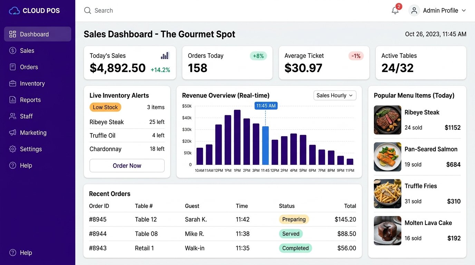This screenshot has width=475, height=265.
Task: Click the Chardonnay inventory alert row
Action: [x=127, y=149]
